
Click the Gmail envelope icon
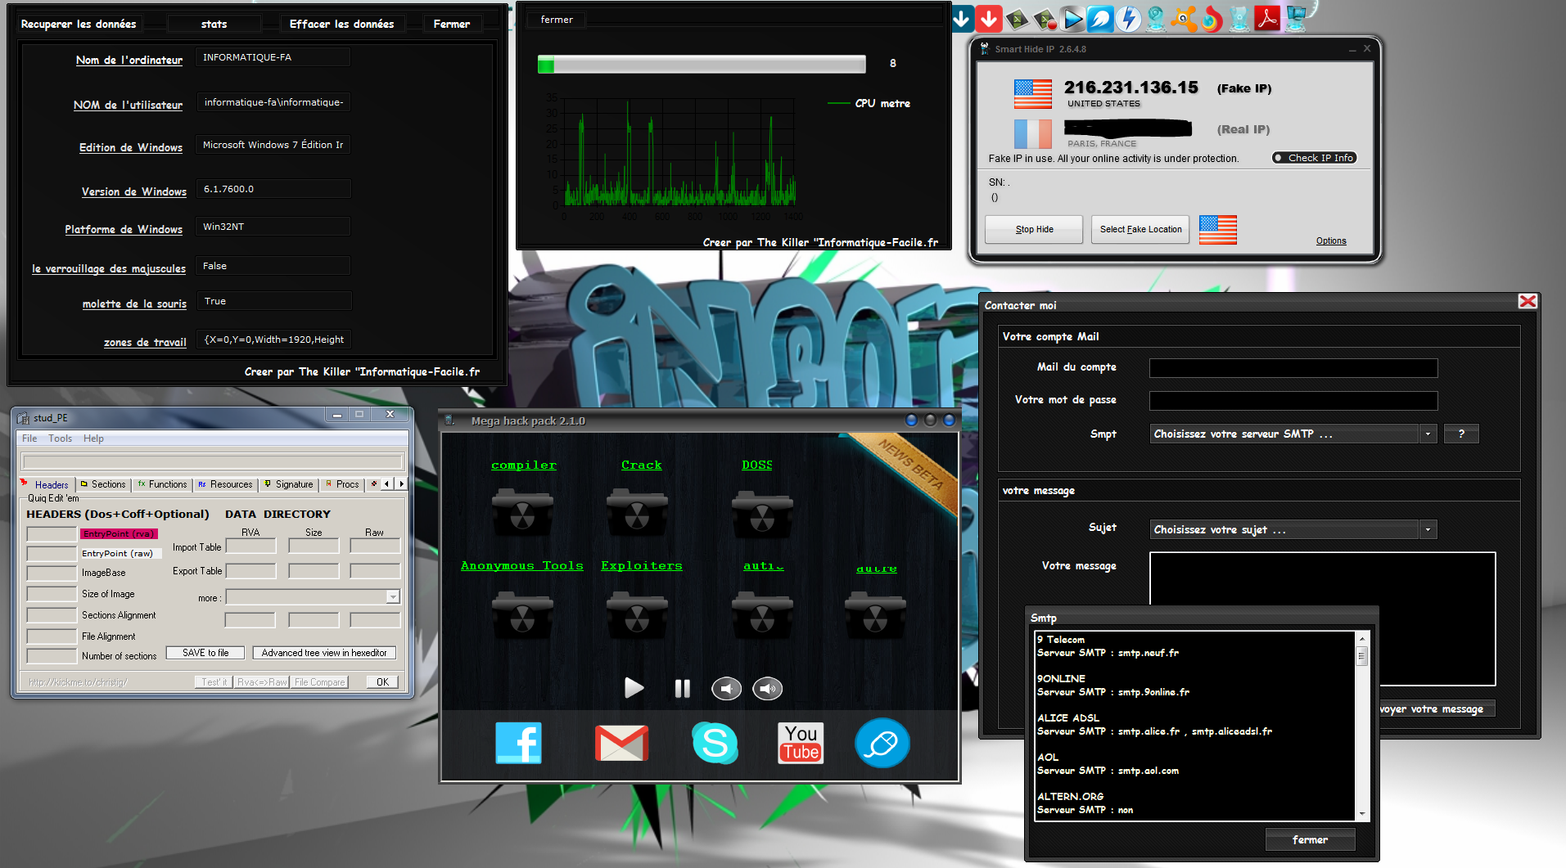pyautogui.click(x=621, y=743)
